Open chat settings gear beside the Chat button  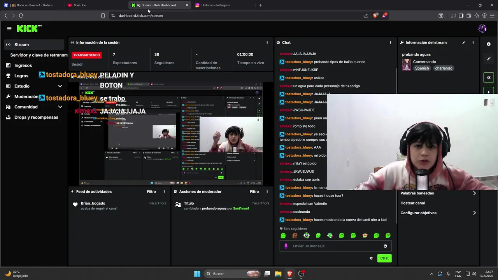coord(371,258)
